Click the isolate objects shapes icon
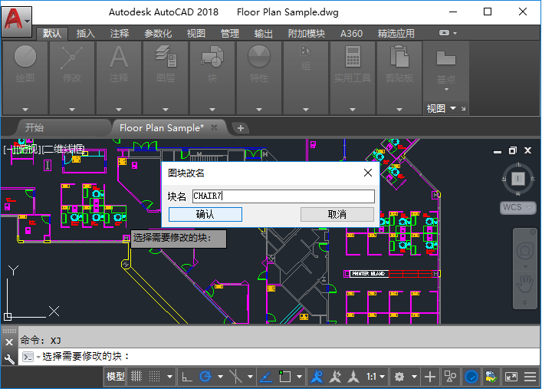Screen dimensions: 542x389 (x=450, y=377)
